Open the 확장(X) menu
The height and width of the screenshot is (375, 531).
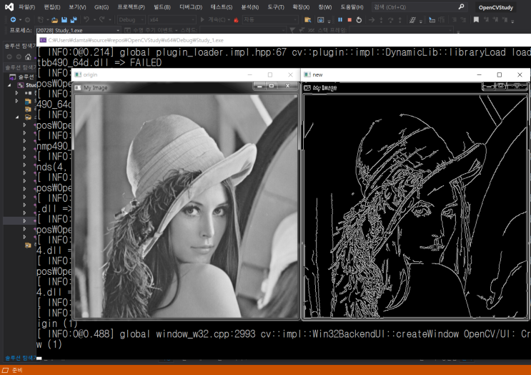[301, 7]
